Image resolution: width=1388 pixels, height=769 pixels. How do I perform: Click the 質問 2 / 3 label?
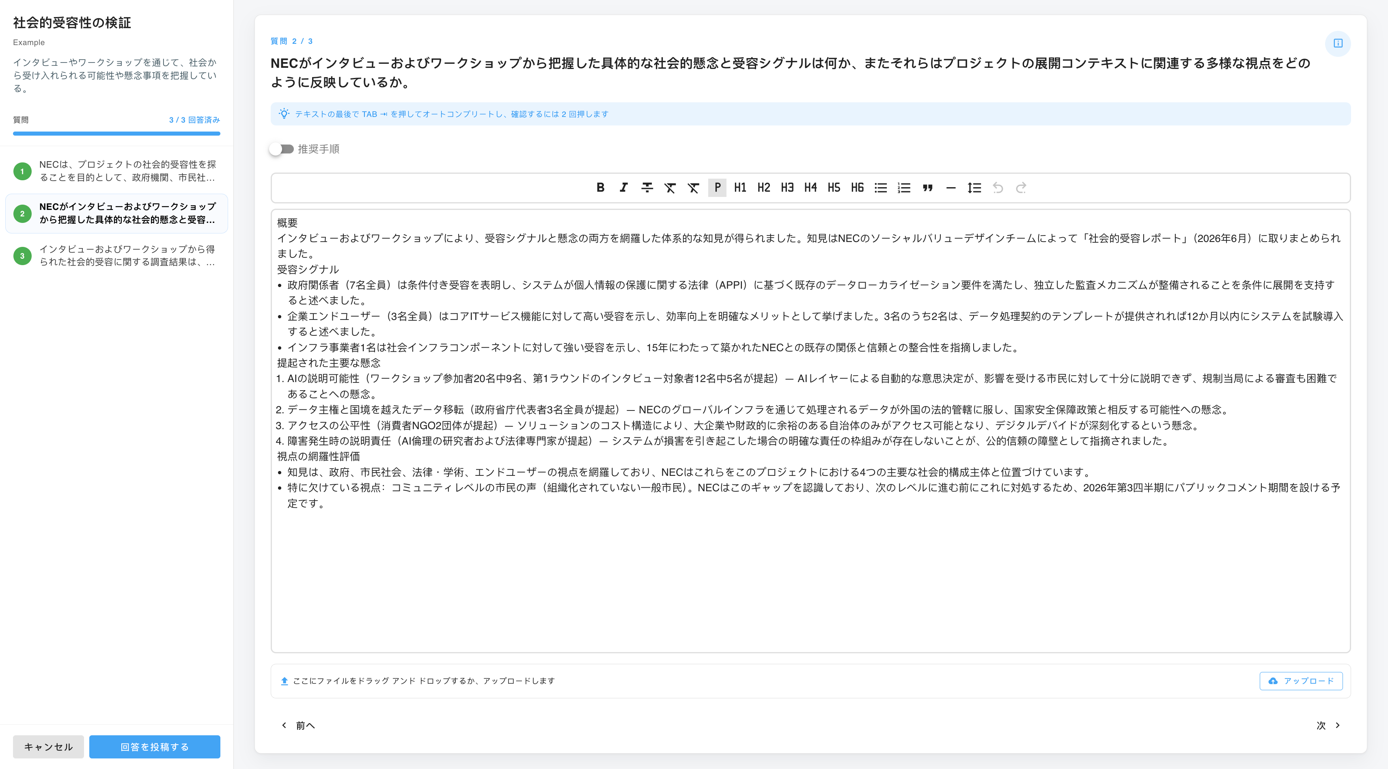(x=291, y=41)
